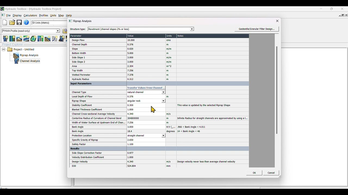This screenshot has width=348, height=195.
Task: Open help with the blue question mark icon
Action: 26,22
